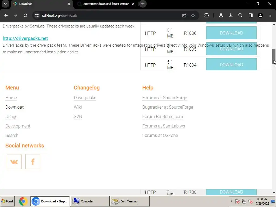Close the Download tab
276x207 pixels.
69,4
